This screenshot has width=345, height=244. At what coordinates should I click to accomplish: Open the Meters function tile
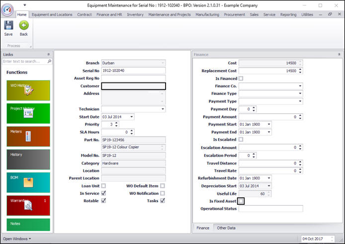click(28, 136)
